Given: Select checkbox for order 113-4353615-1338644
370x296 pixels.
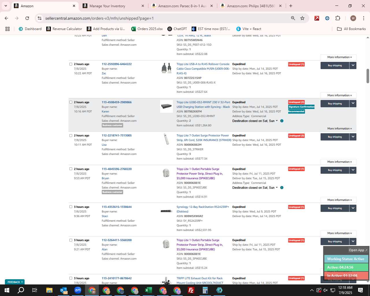Looking at the screenshot, I should coord(71,207).
